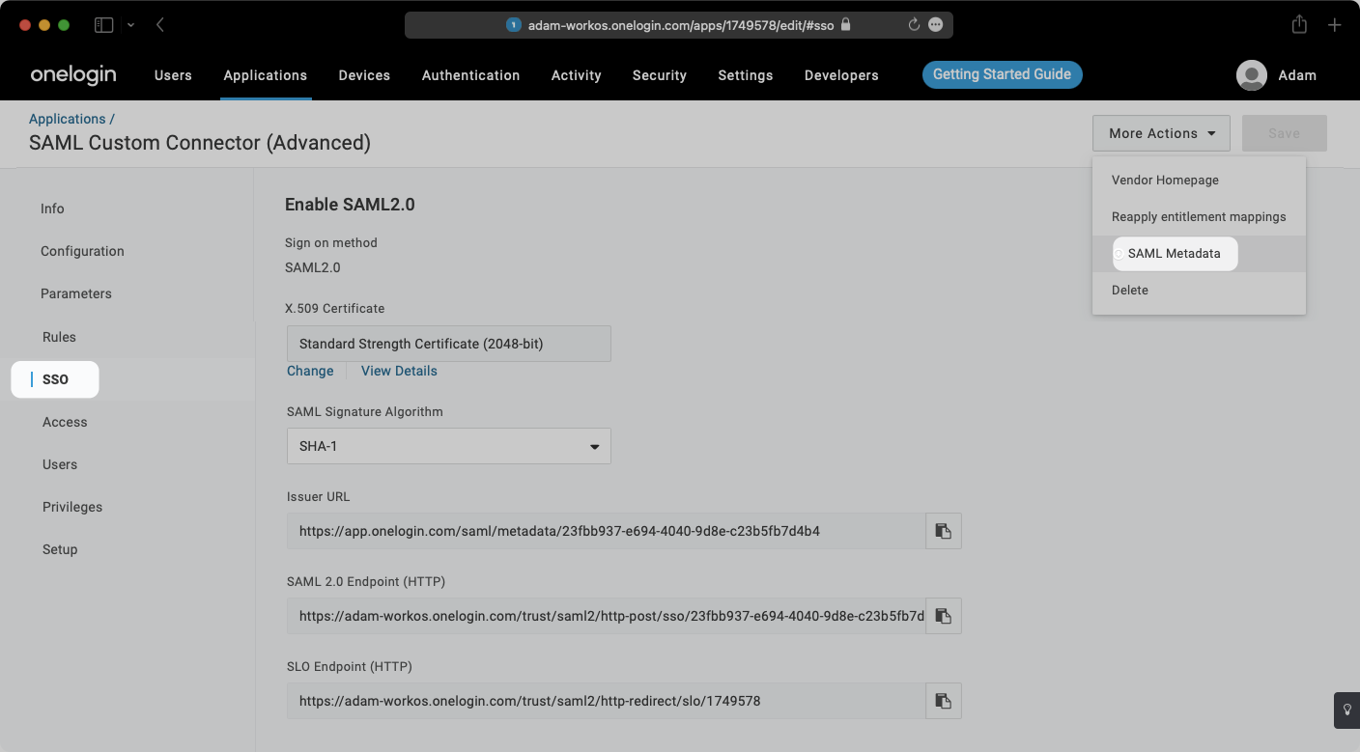Viewport: 1360px width, 752px height.
Task: Open the Configuration section in the sidebar
Action: click(82, 251)
